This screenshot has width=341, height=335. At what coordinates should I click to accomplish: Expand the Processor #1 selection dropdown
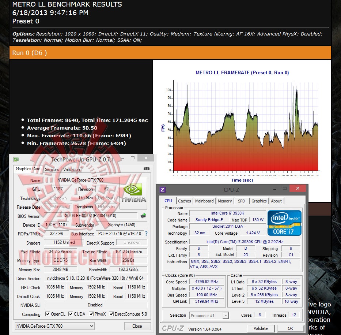coord(209,315)
